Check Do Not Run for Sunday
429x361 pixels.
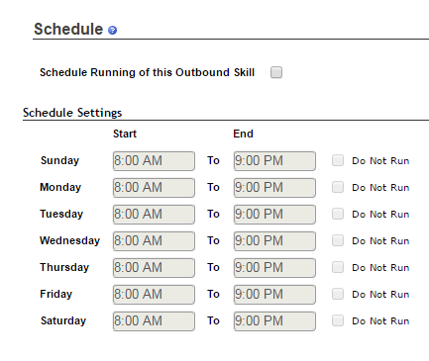click(338, 160)
